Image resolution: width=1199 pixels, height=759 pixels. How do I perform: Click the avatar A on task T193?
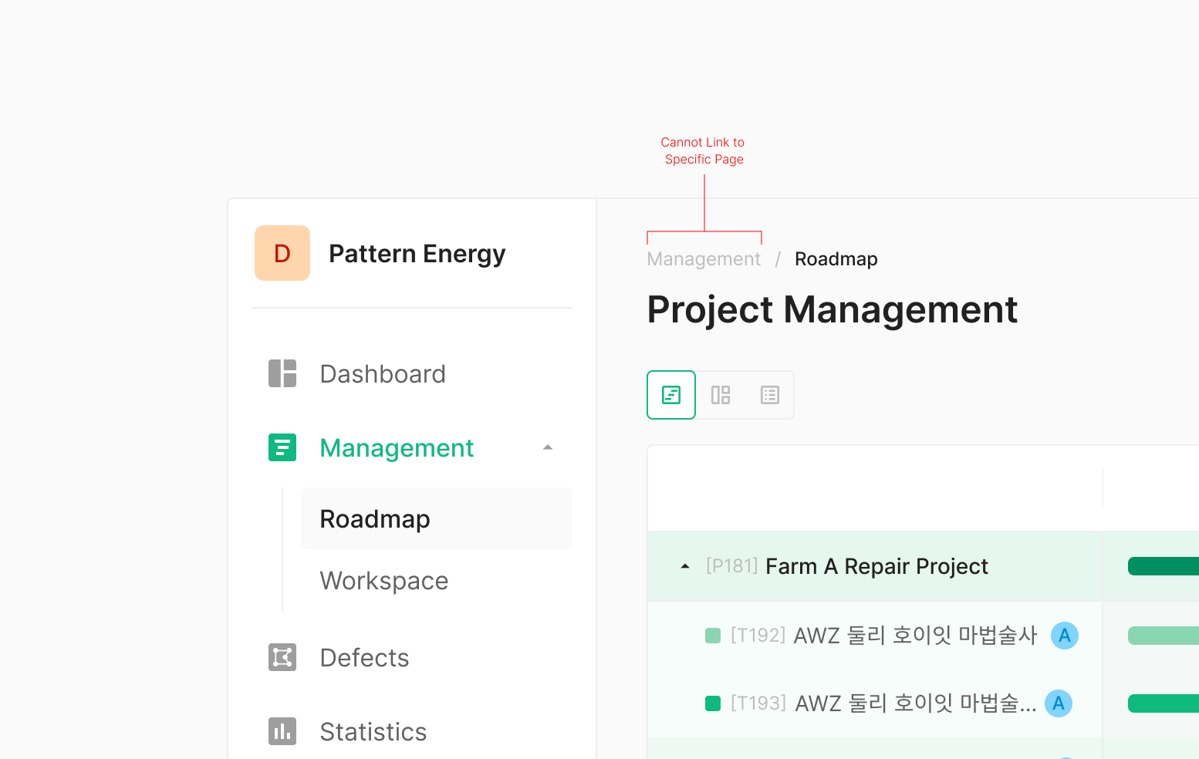click(1059, 703)
